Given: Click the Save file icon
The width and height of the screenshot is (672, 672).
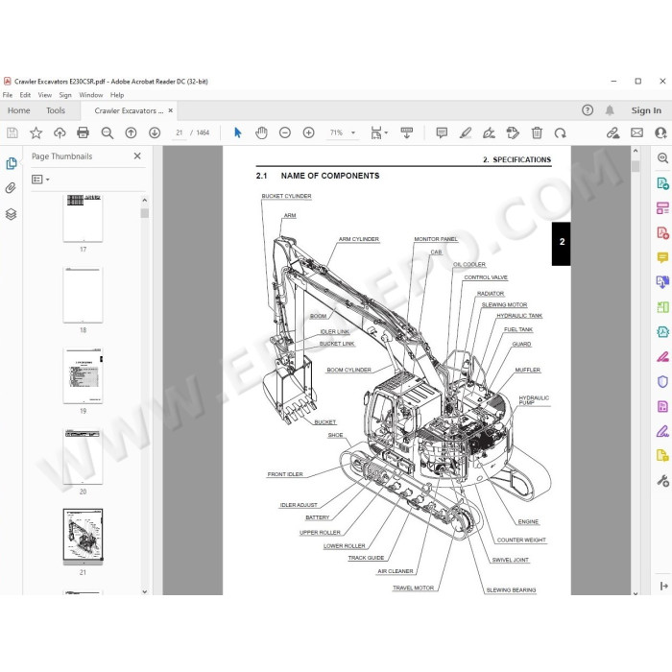Looking at the screenshot, I should 12,132.
